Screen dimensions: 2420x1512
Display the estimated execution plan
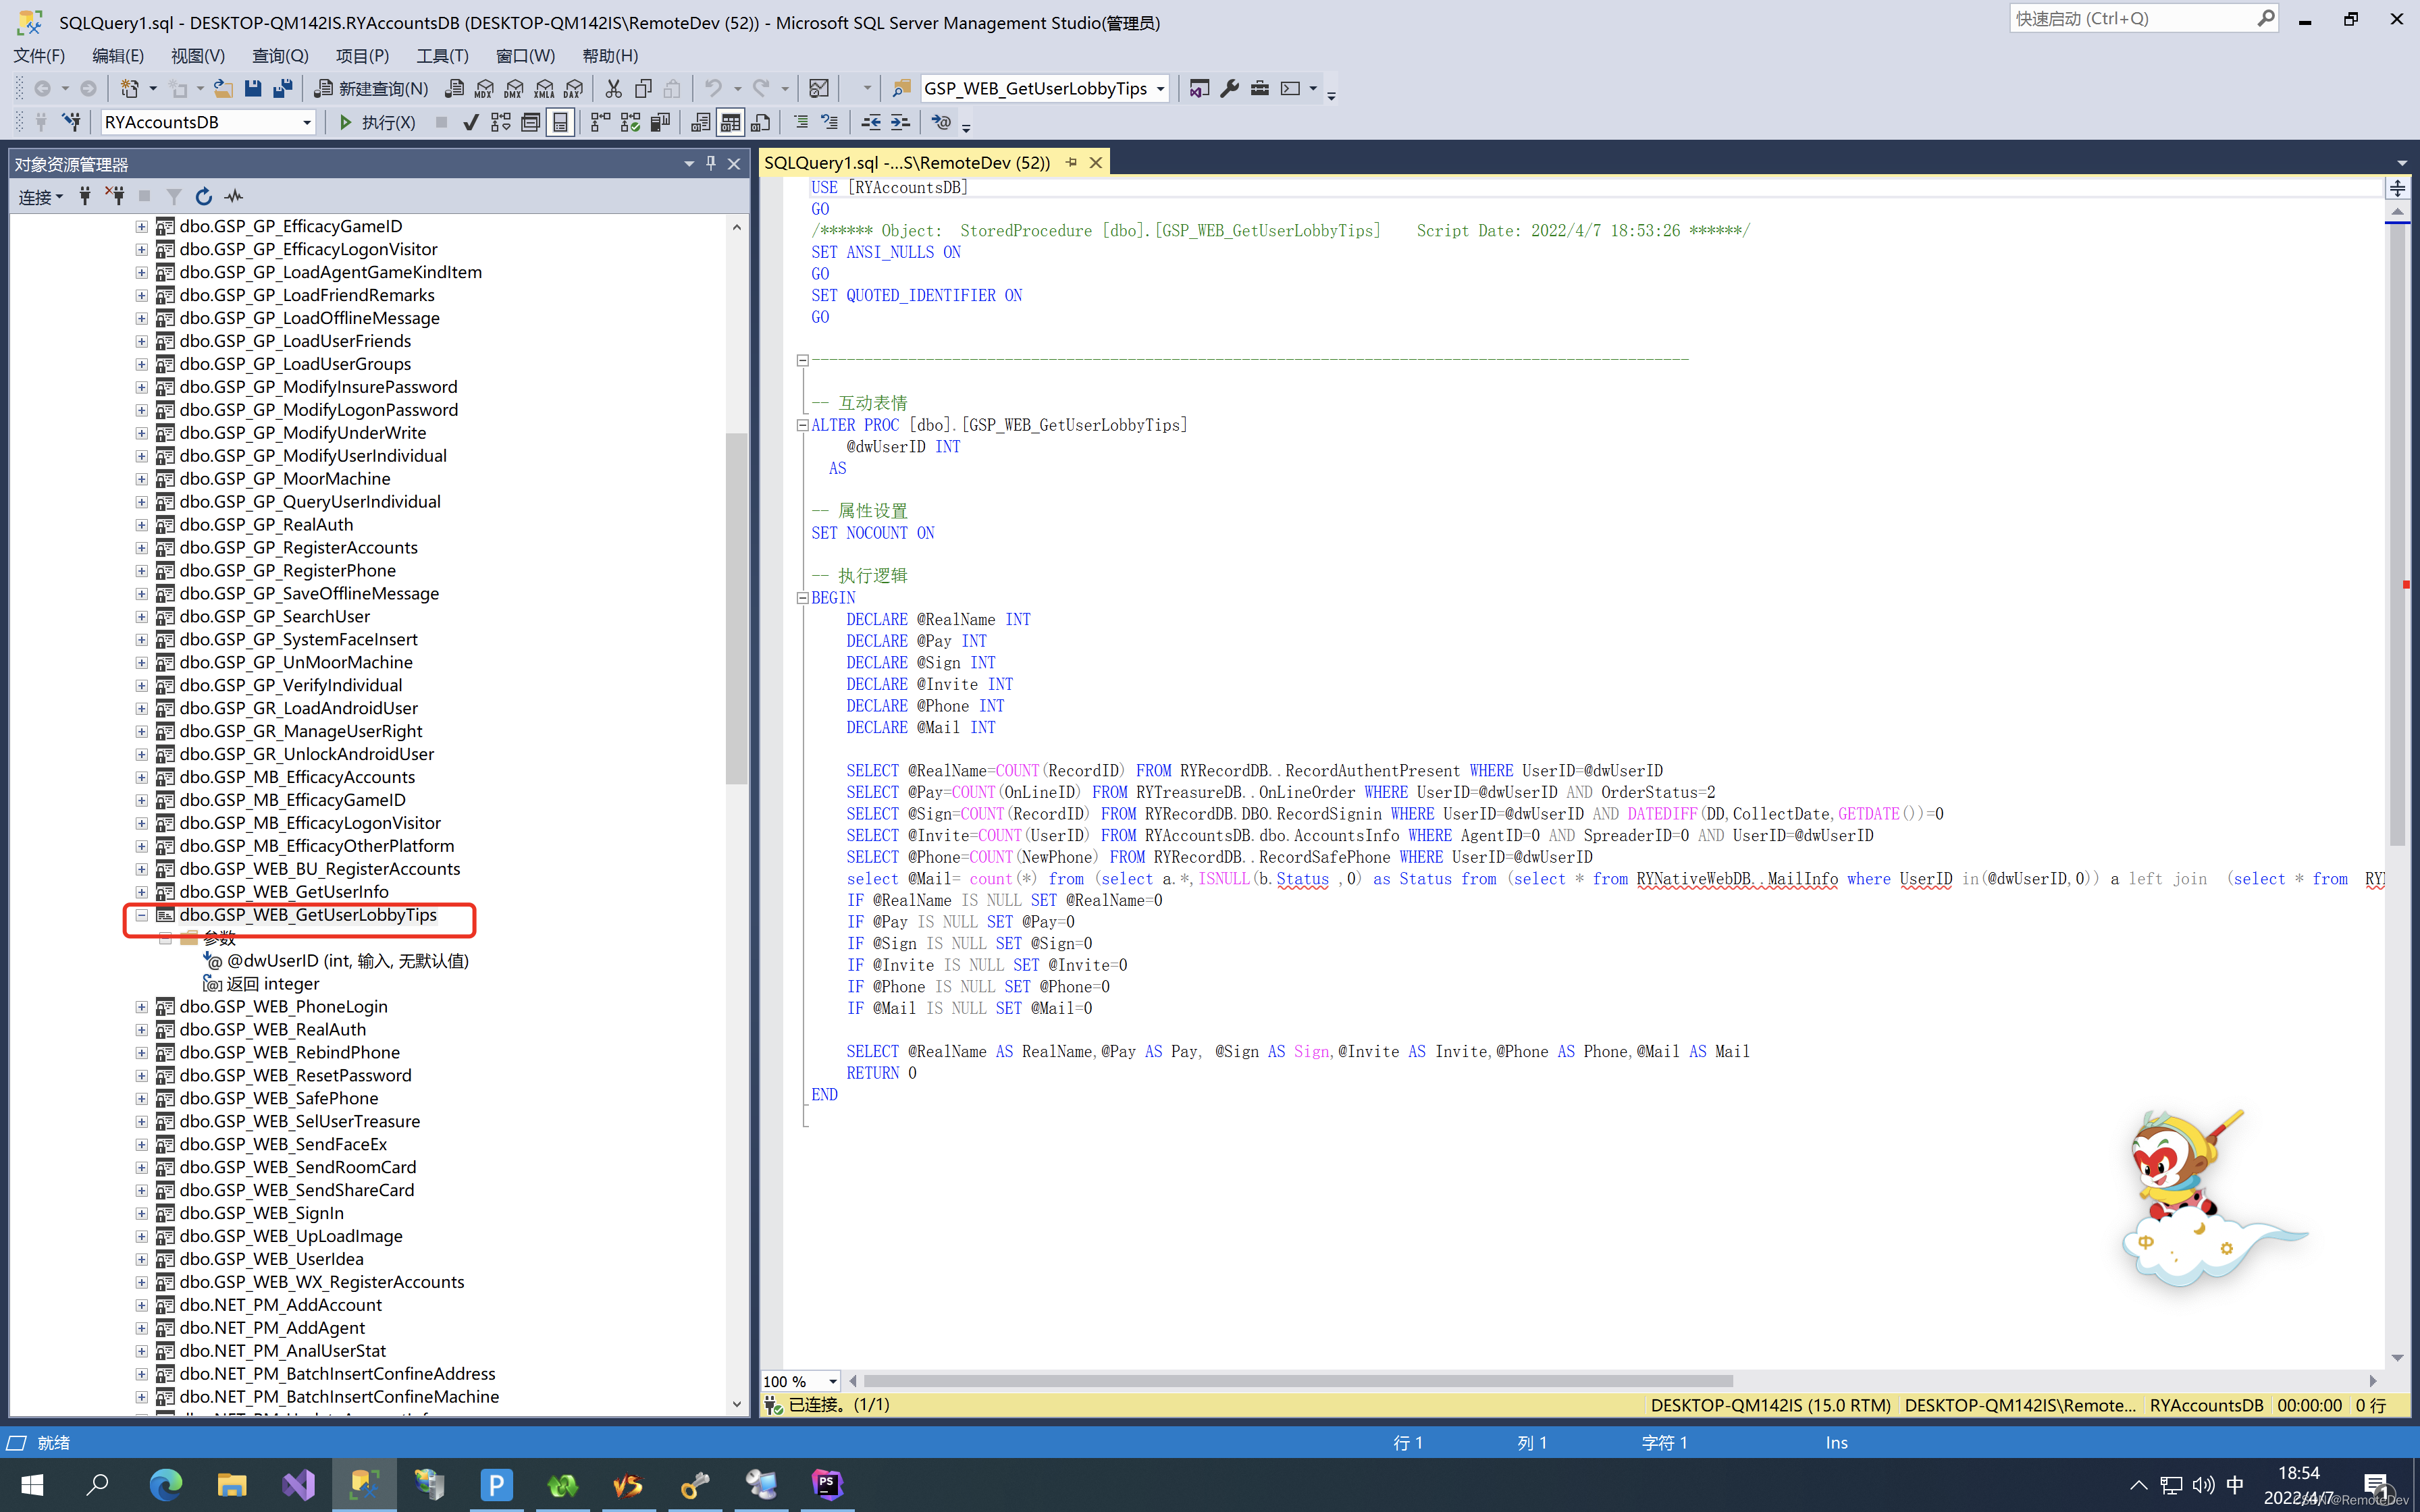coord(501,122)
